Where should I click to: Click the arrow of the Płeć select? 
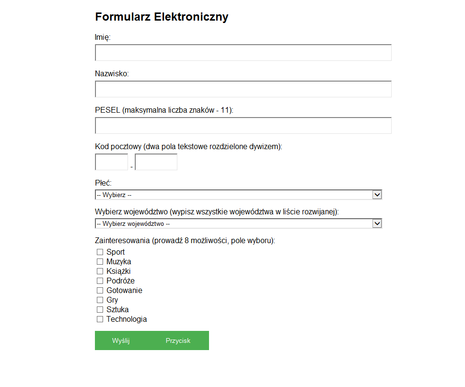point(377,195)
